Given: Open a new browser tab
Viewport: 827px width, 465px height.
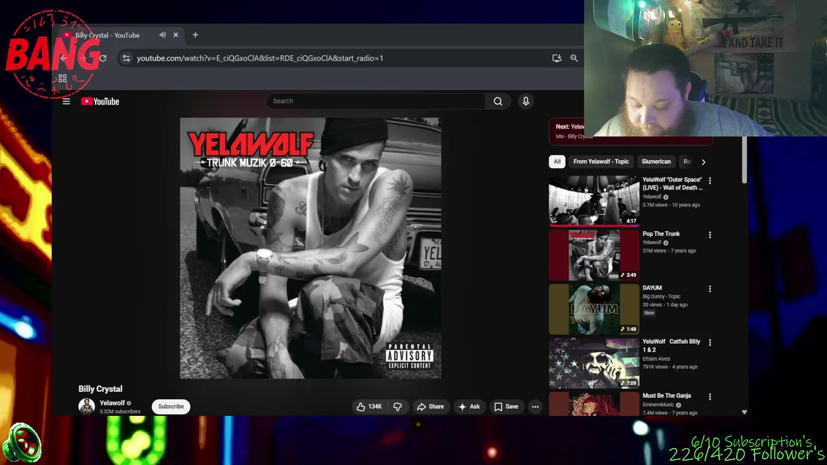Looking at the screenshot, I should tap(195, 35).
